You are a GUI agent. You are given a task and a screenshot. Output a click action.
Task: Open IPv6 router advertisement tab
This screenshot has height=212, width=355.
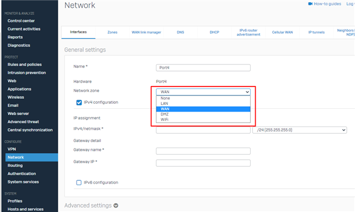pyautogui.click(x=248, y=32)
